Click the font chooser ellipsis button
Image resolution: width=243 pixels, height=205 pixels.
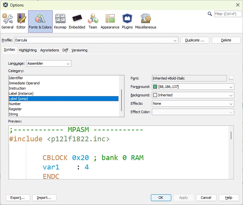pyautogui.click(x=231, y=79)
